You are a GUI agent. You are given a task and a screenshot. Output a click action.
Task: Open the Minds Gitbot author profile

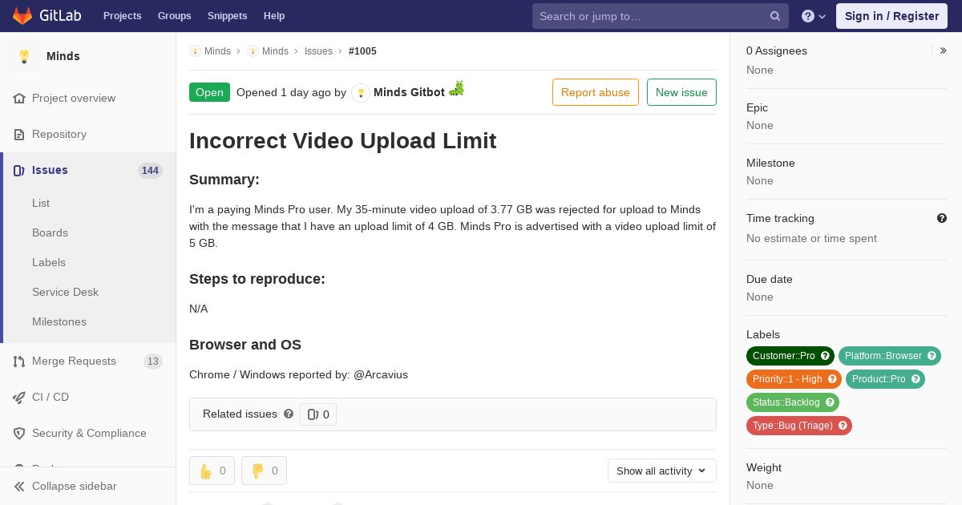tap(409, 92)
